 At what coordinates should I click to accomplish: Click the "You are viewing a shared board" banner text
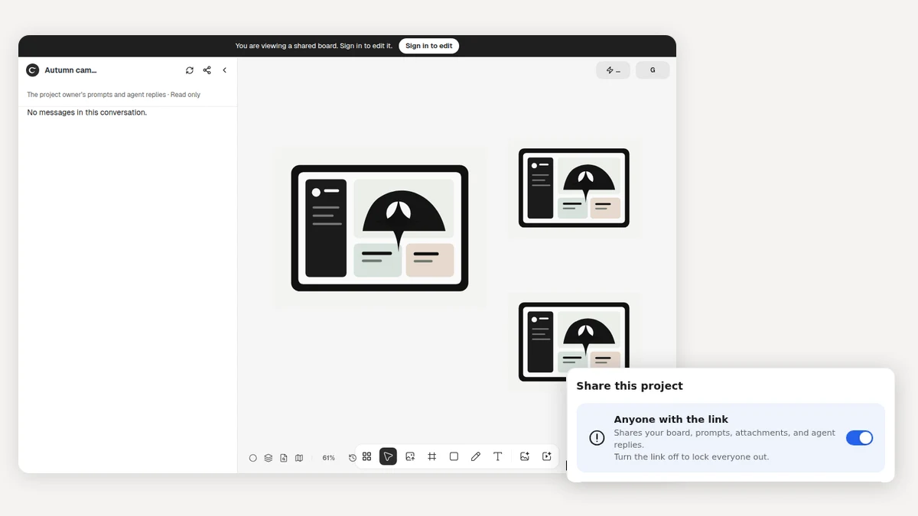pyautogui.click(x=314, y=46)
